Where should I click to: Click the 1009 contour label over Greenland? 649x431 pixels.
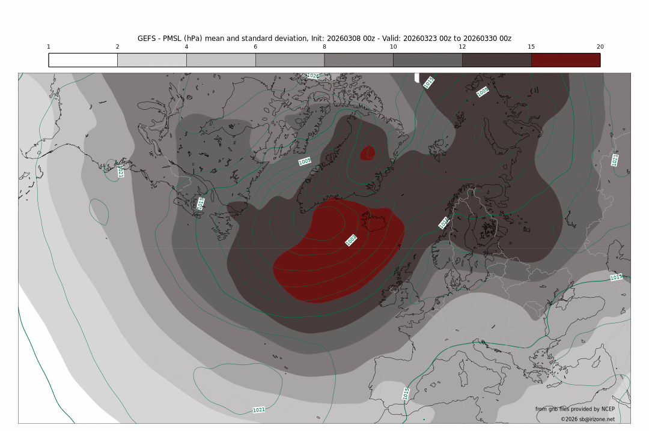click(305, 161)
